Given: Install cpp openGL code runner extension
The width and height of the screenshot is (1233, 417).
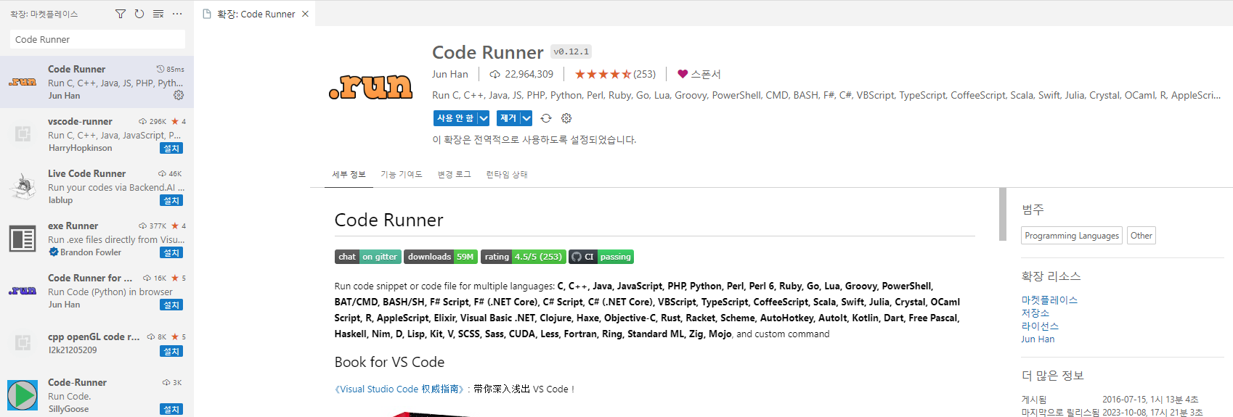Looking at the screenshot, I should [x=171, y=351].
